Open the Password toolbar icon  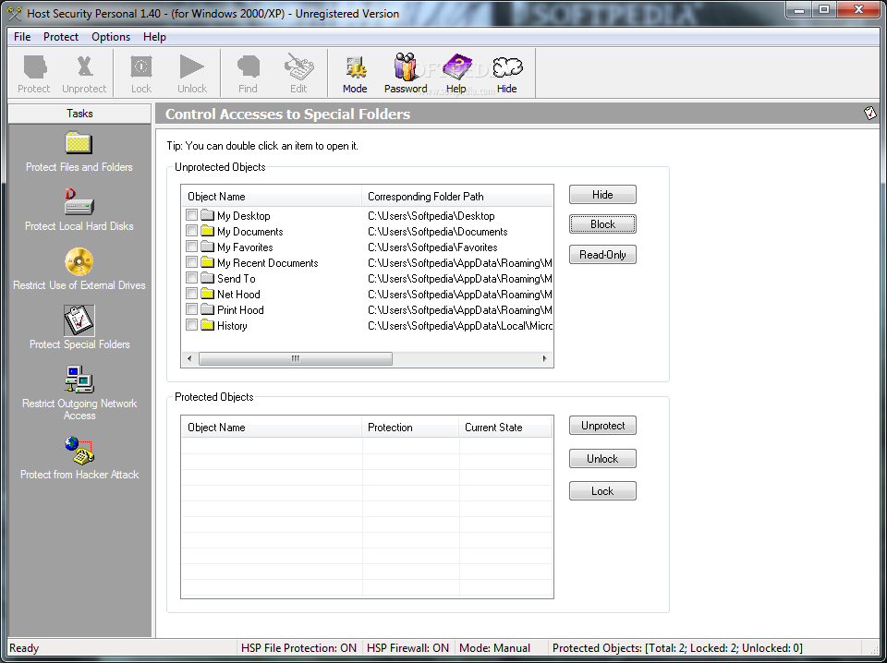pyautogui.click(x=406, y=74)
